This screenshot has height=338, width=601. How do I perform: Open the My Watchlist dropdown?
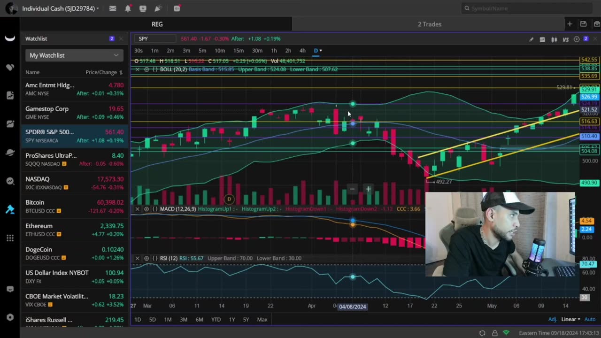point(74,55)
